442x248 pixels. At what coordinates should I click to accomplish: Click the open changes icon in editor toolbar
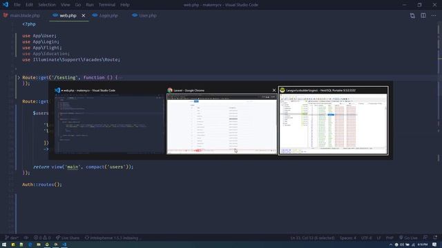coord(412,15)
